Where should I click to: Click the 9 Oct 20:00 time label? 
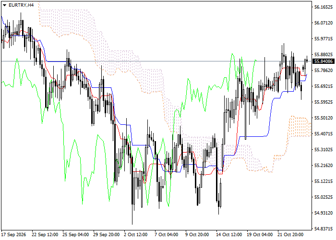coord(197,235)
